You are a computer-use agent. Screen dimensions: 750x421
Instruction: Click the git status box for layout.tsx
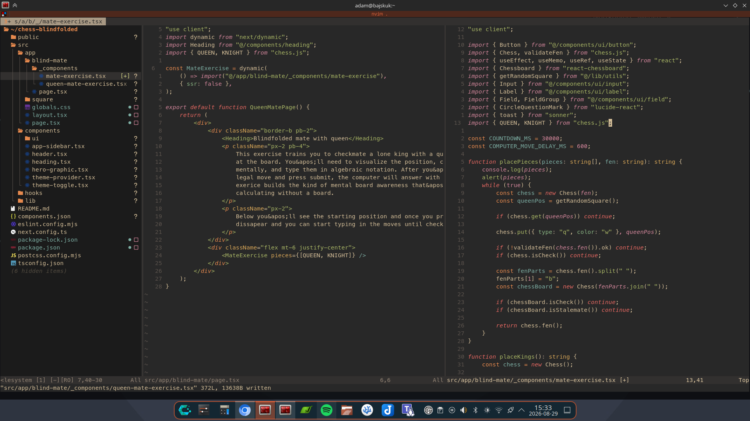136,115
